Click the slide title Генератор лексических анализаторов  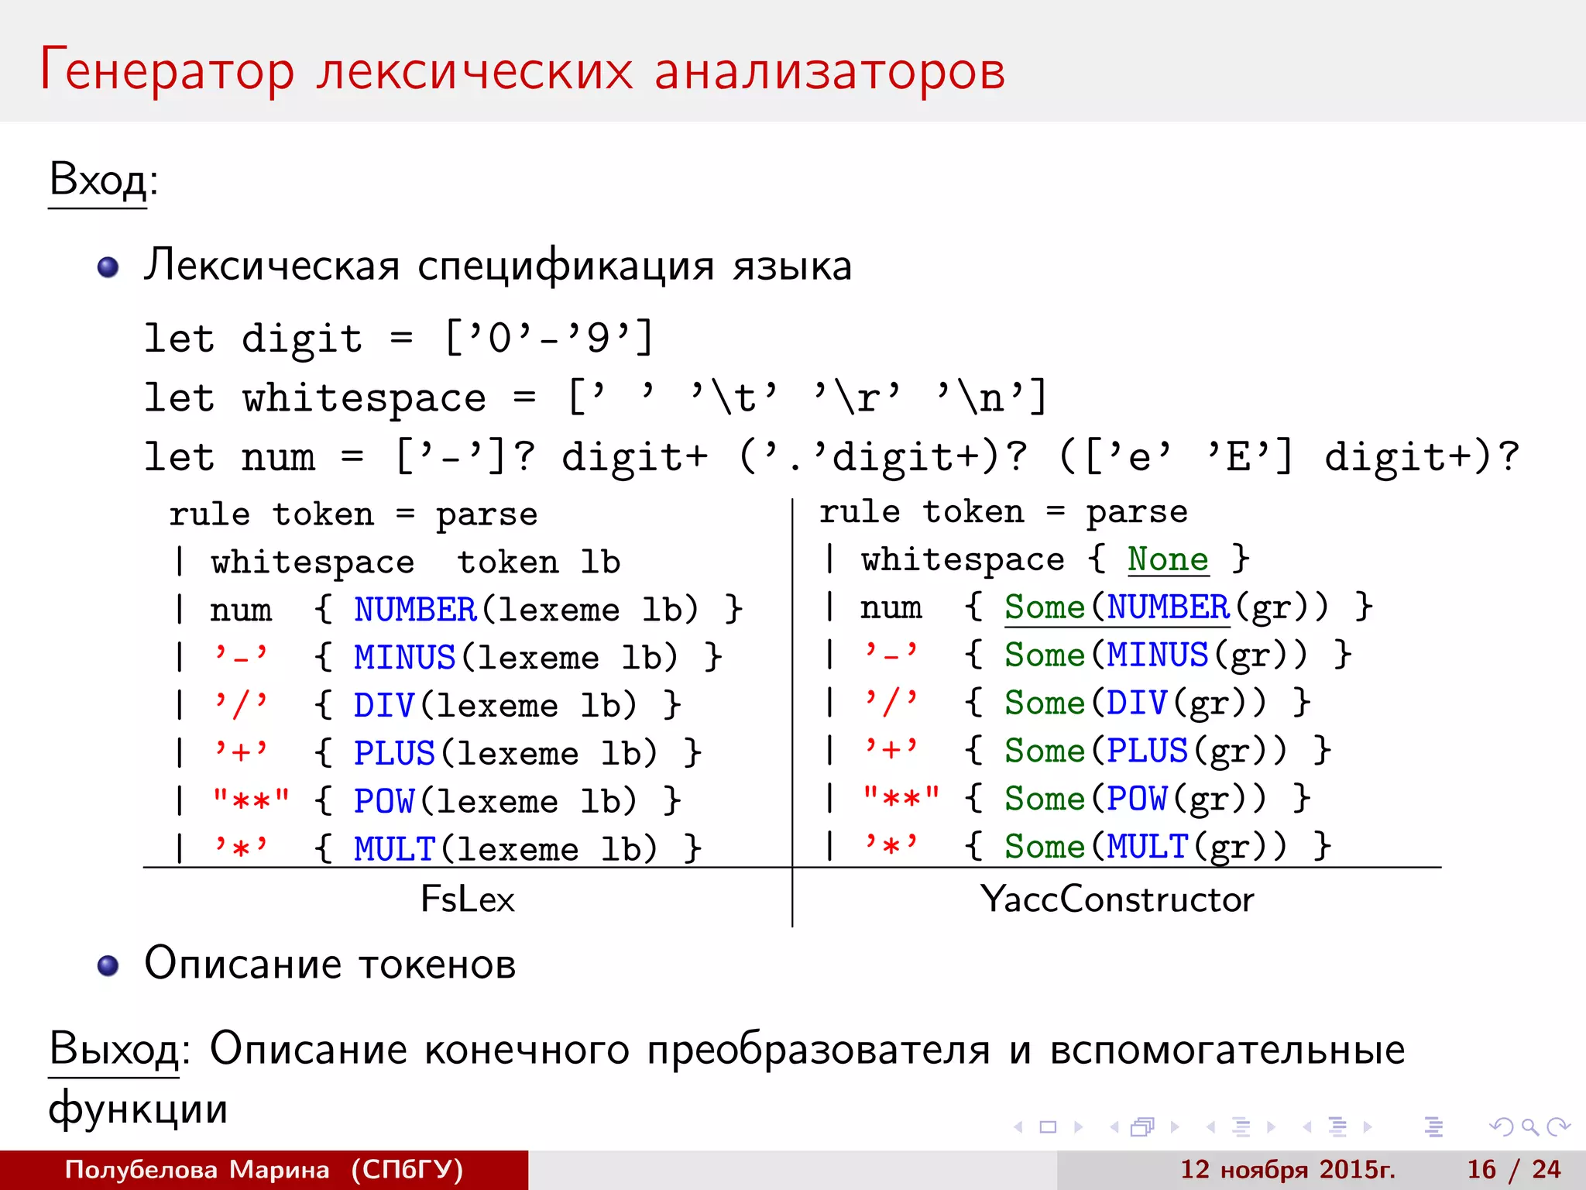(523, 71)
